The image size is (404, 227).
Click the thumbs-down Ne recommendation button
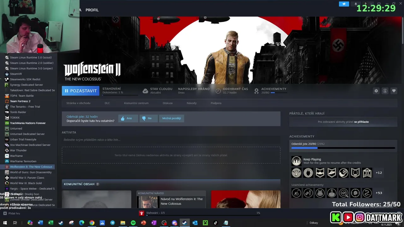coord(148,119)
